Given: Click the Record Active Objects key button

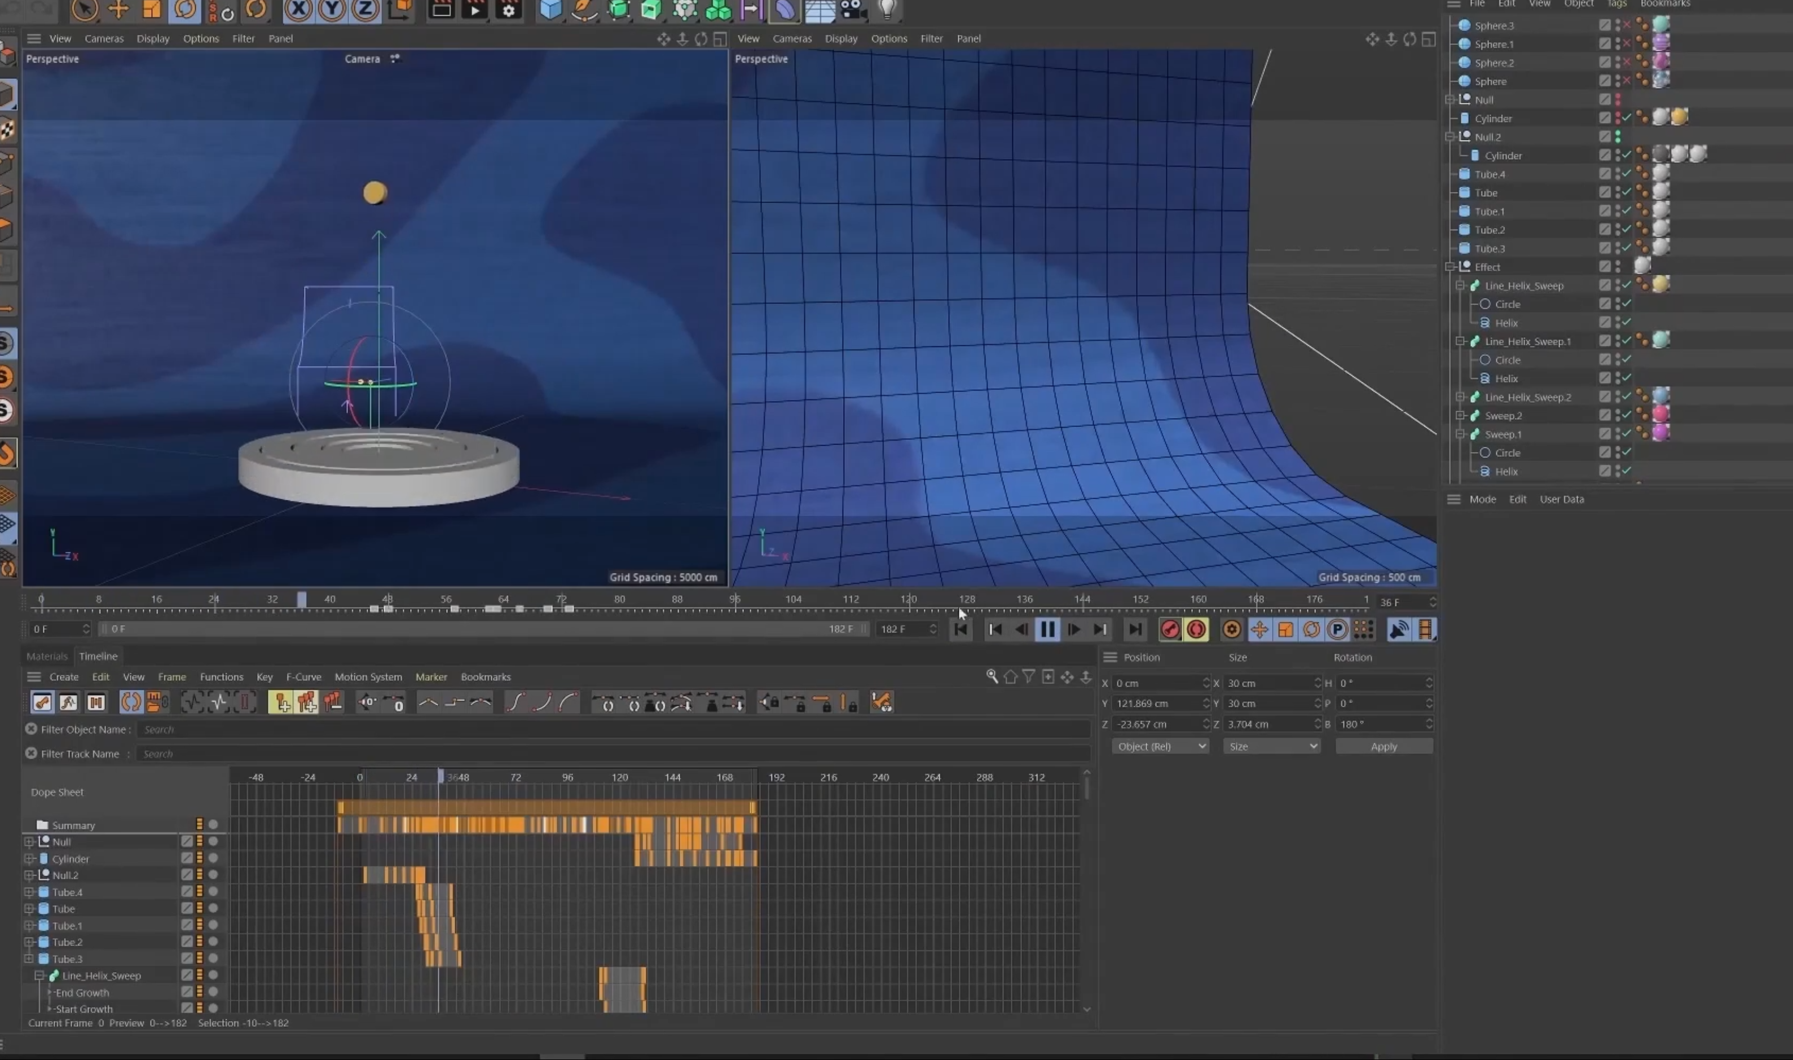Looking at the screenshot, I should [x=1170, y=629].
